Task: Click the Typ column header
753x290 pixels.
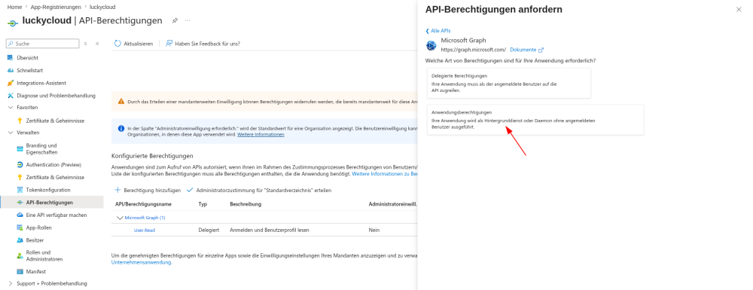Action: 203,204
